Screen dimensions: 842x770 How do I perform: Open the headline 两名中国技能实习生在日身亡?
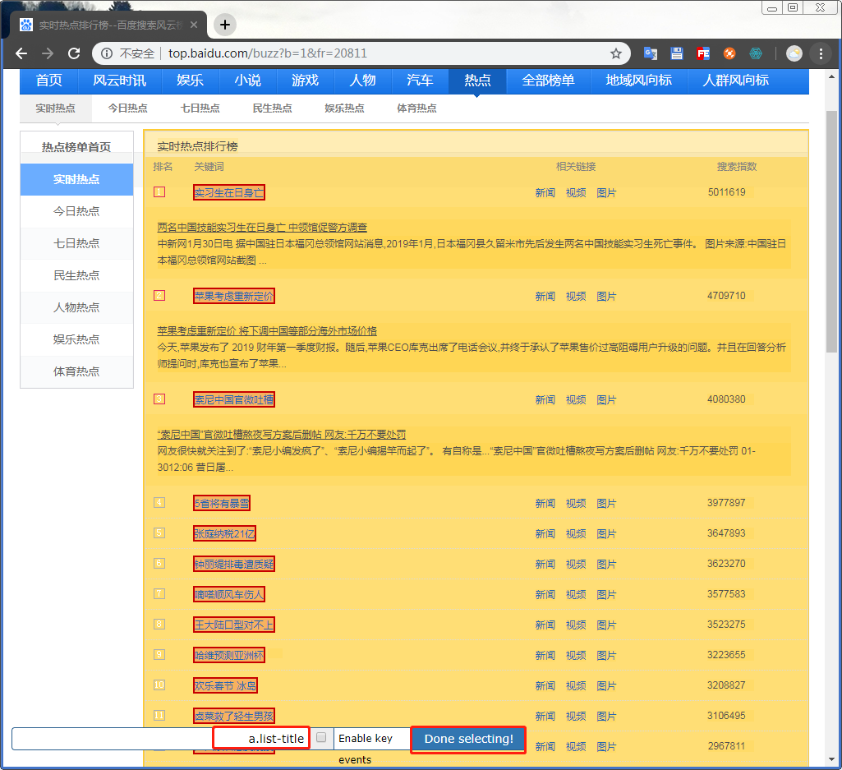click(x=262, y=228)
